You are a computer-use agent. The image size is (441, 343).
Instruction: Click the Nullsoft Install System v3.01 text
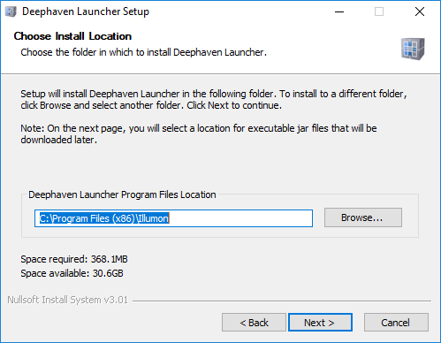click(67, 300)
